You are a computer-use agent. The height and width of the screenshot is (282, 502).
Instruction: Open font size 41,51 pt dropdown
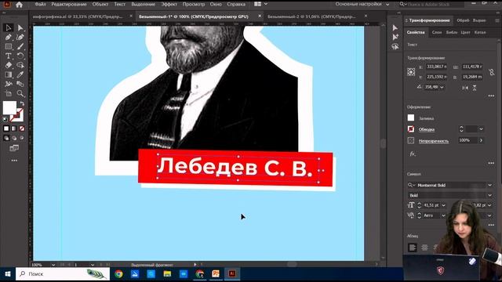(443, 205)
